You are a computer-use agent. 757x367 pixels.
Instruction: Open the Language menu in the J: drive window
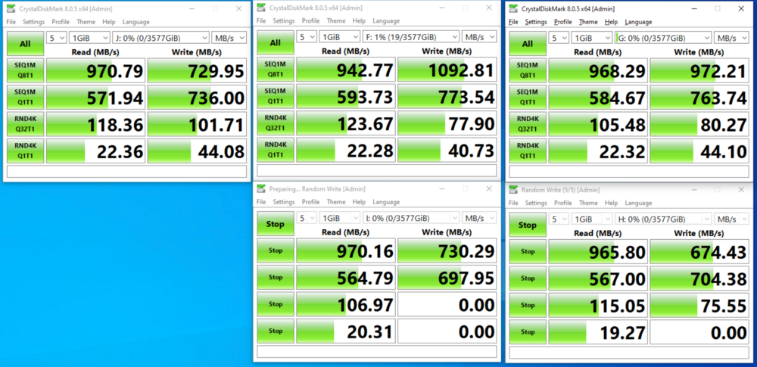tap(136, 22)
